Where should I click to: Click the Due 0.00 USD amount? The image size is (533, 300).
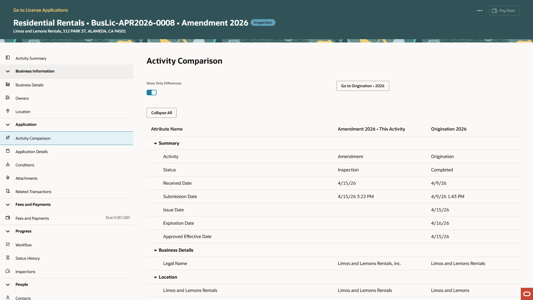coord(118,217)
